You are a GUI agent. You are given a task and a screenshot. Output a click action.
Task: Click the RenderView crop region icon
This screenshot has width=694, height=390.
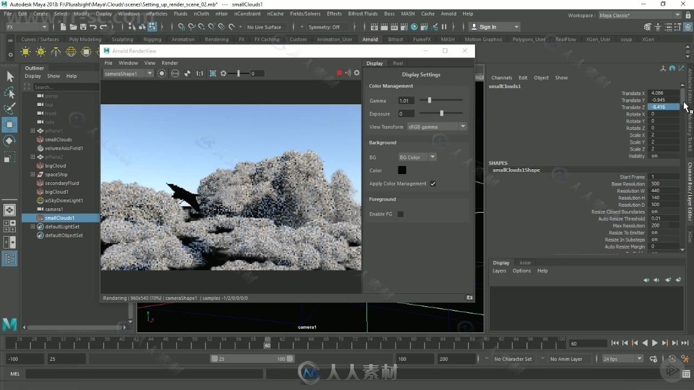213,73
